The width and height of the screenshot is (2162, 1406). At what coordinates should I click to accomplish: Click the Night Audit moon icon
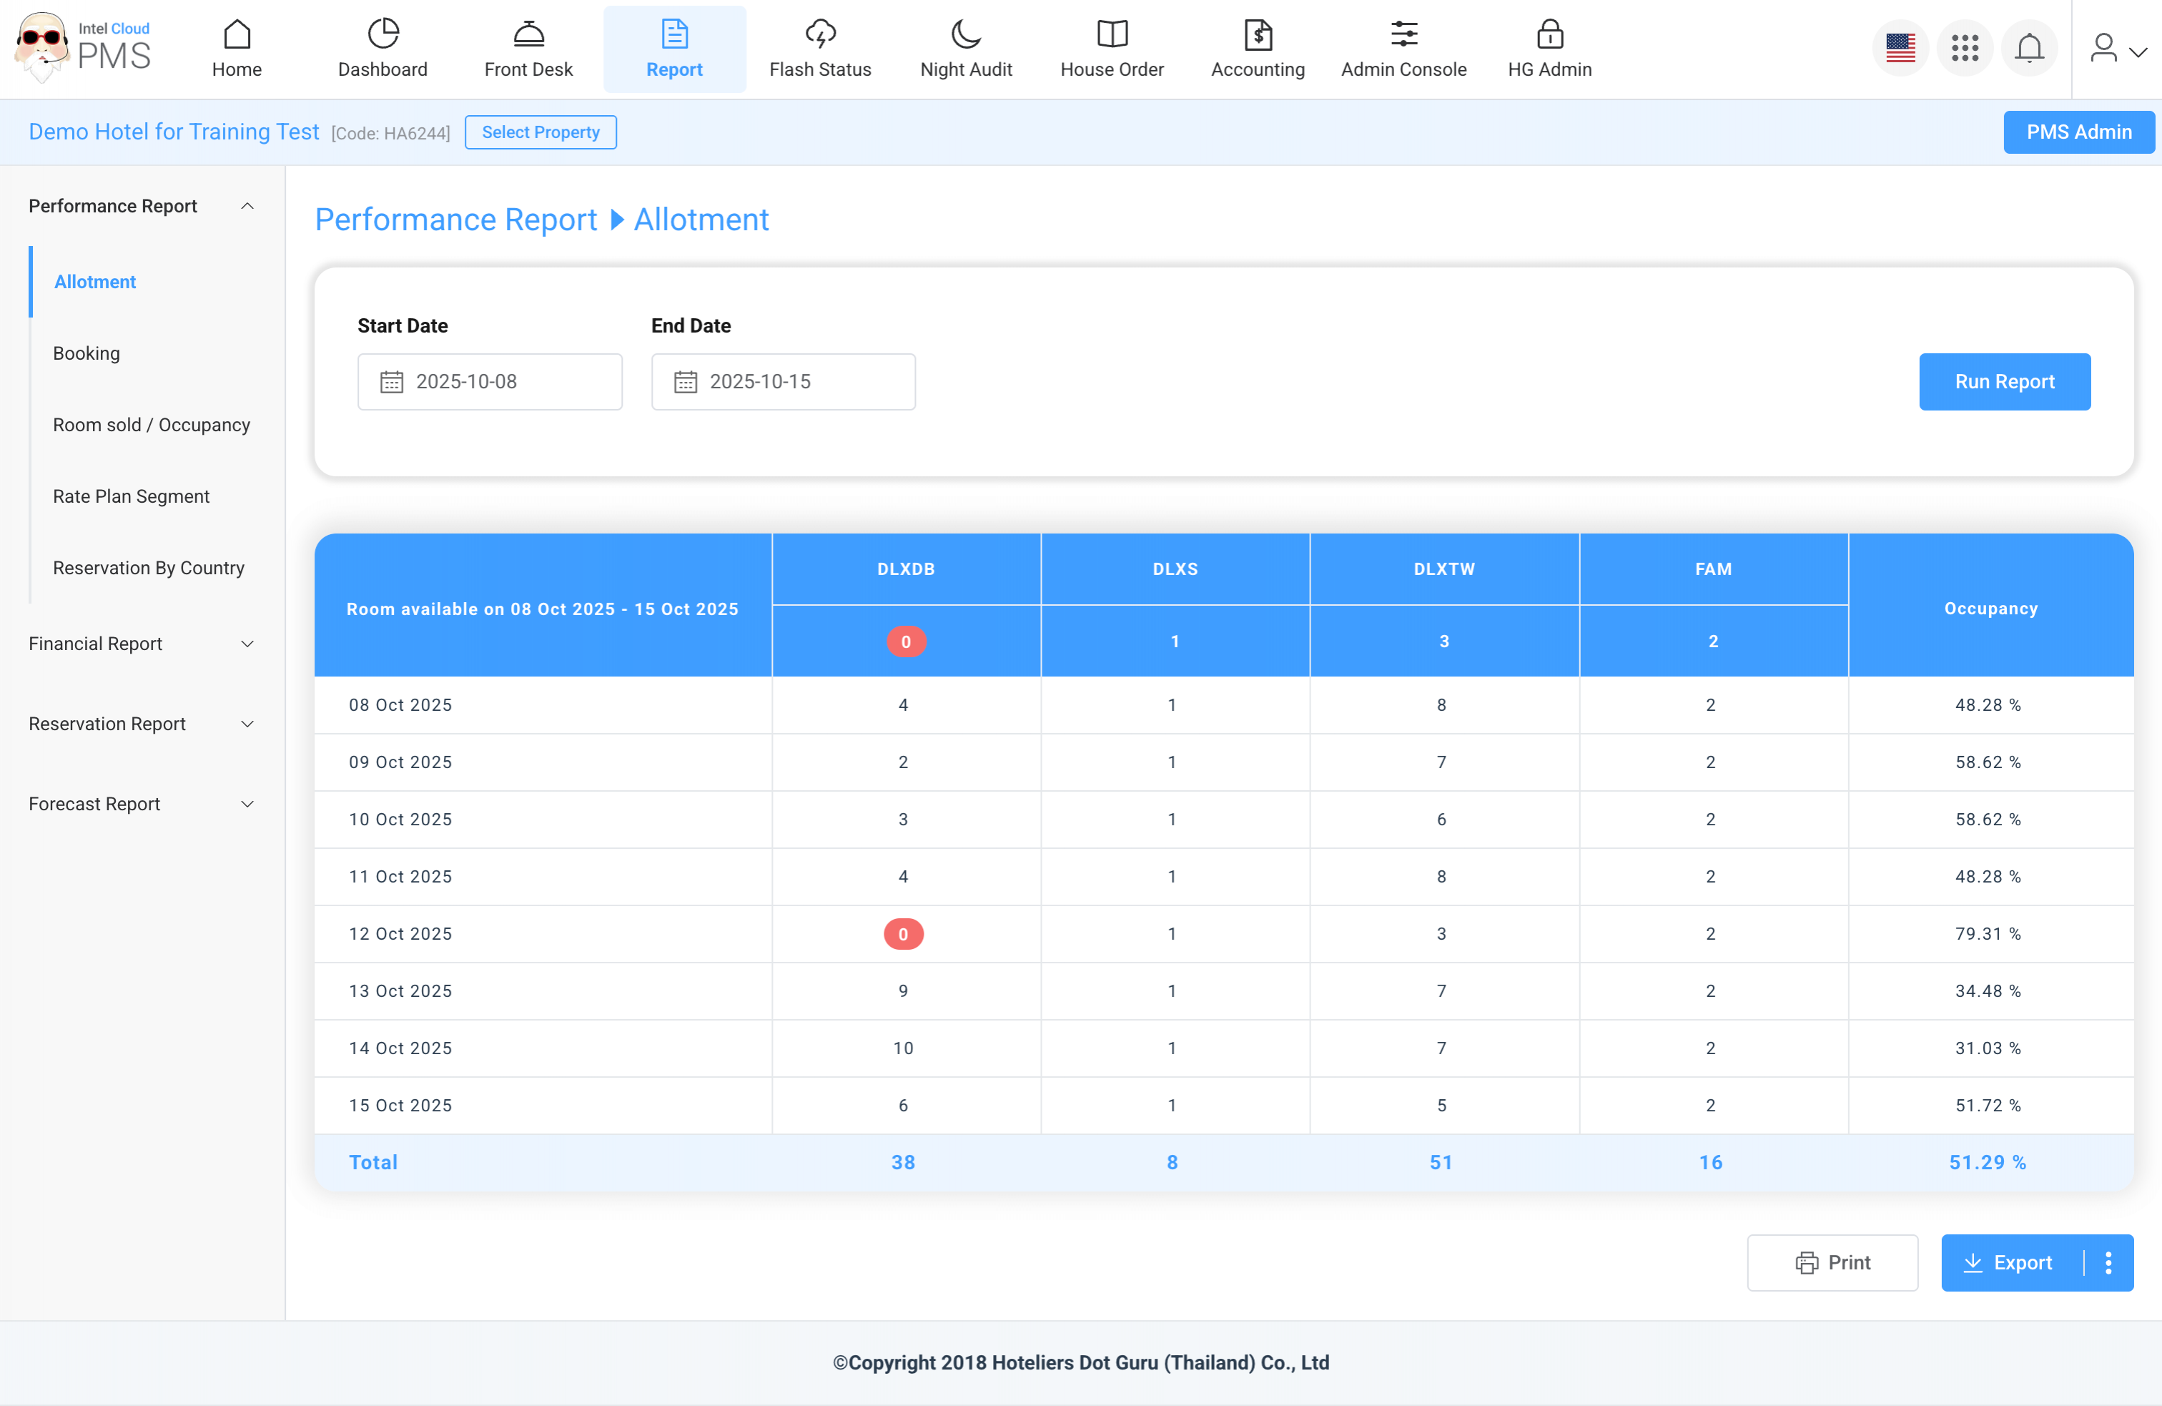coord(964,34)
